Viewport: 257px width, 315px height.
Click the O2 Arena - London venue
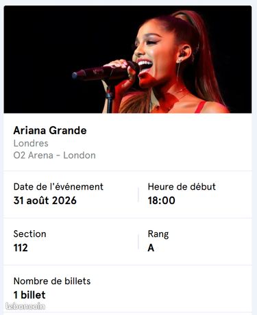(55, 155)
